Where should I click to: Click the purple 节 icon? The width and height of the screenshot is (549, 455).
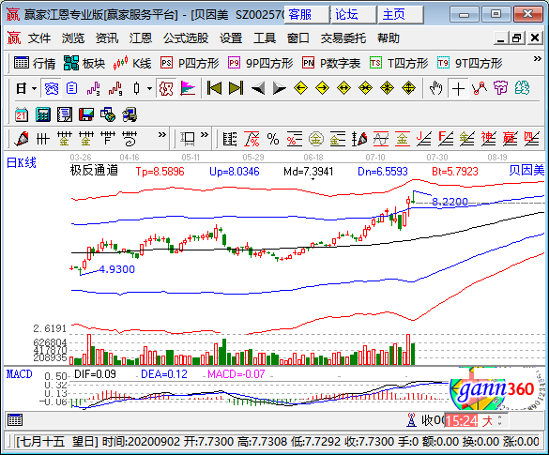tap(500, 88)
